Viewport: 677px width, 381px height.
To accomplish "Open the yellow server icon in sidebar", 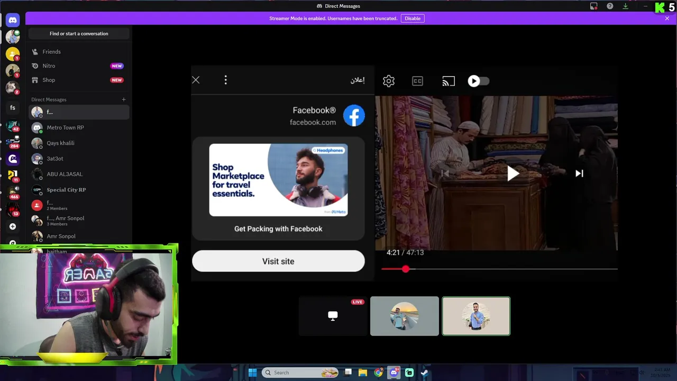I will pyautogui.click(x=13, y=54).
